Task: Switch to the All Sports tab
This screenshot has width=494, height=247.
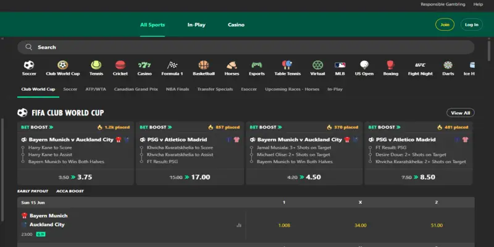Action: click(x=153, y=25)
